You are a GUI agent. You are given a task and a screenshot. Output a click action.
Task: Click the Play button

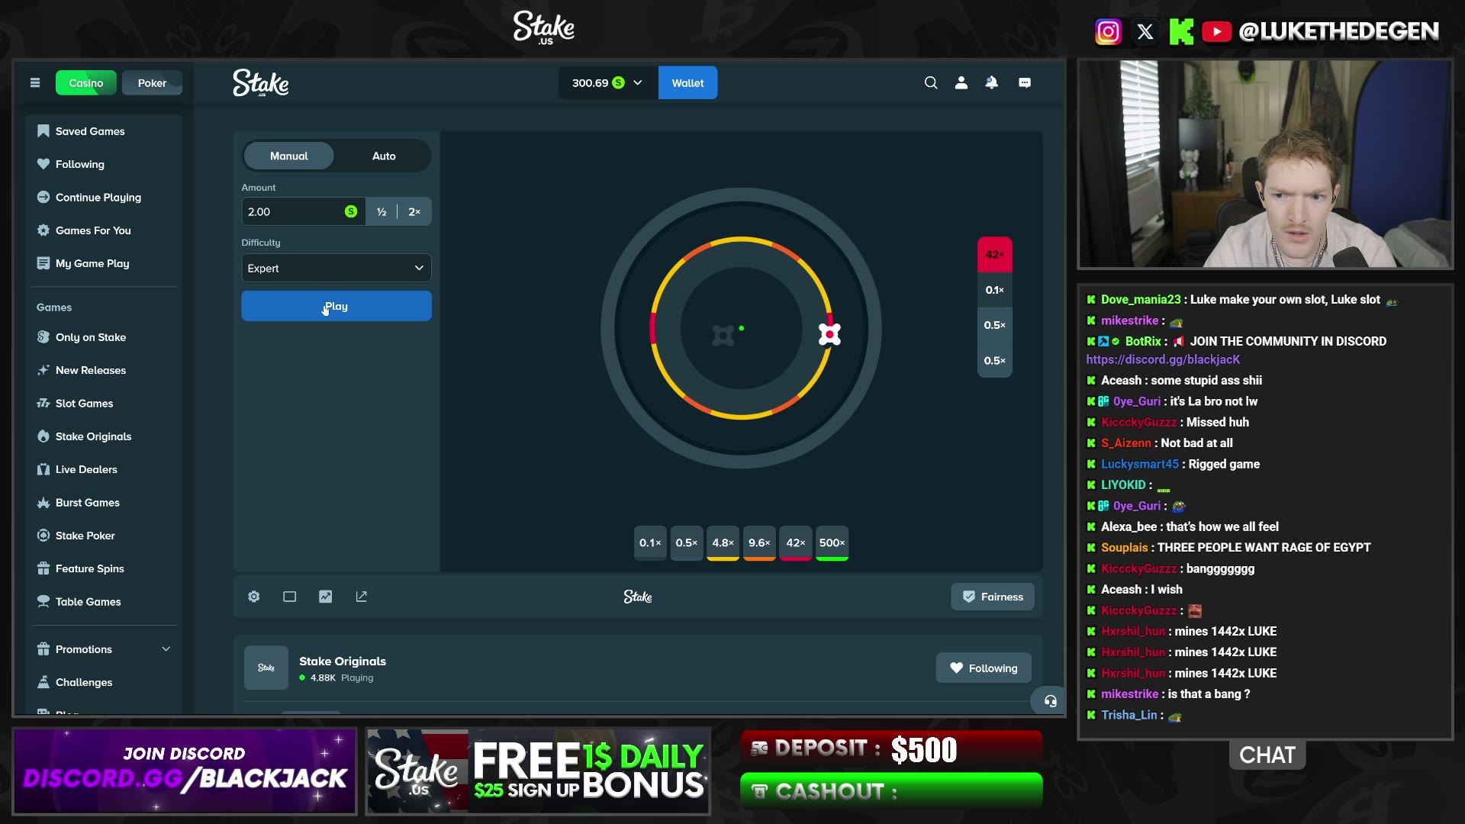[x=336, y=306]
